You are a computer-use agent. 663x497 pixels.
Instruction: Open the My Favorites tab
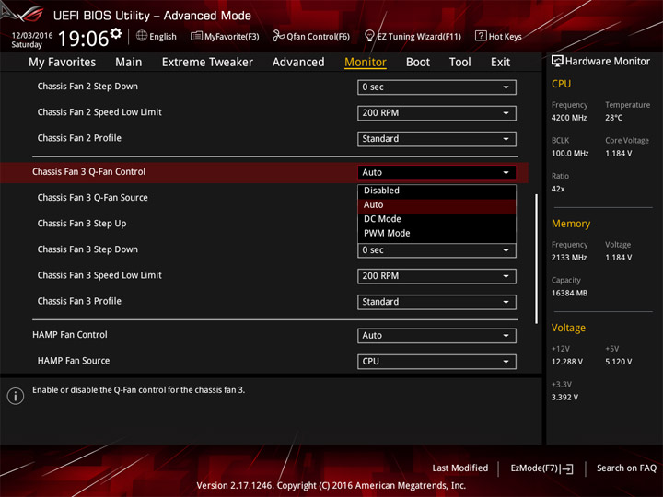(x=63, y=63)
